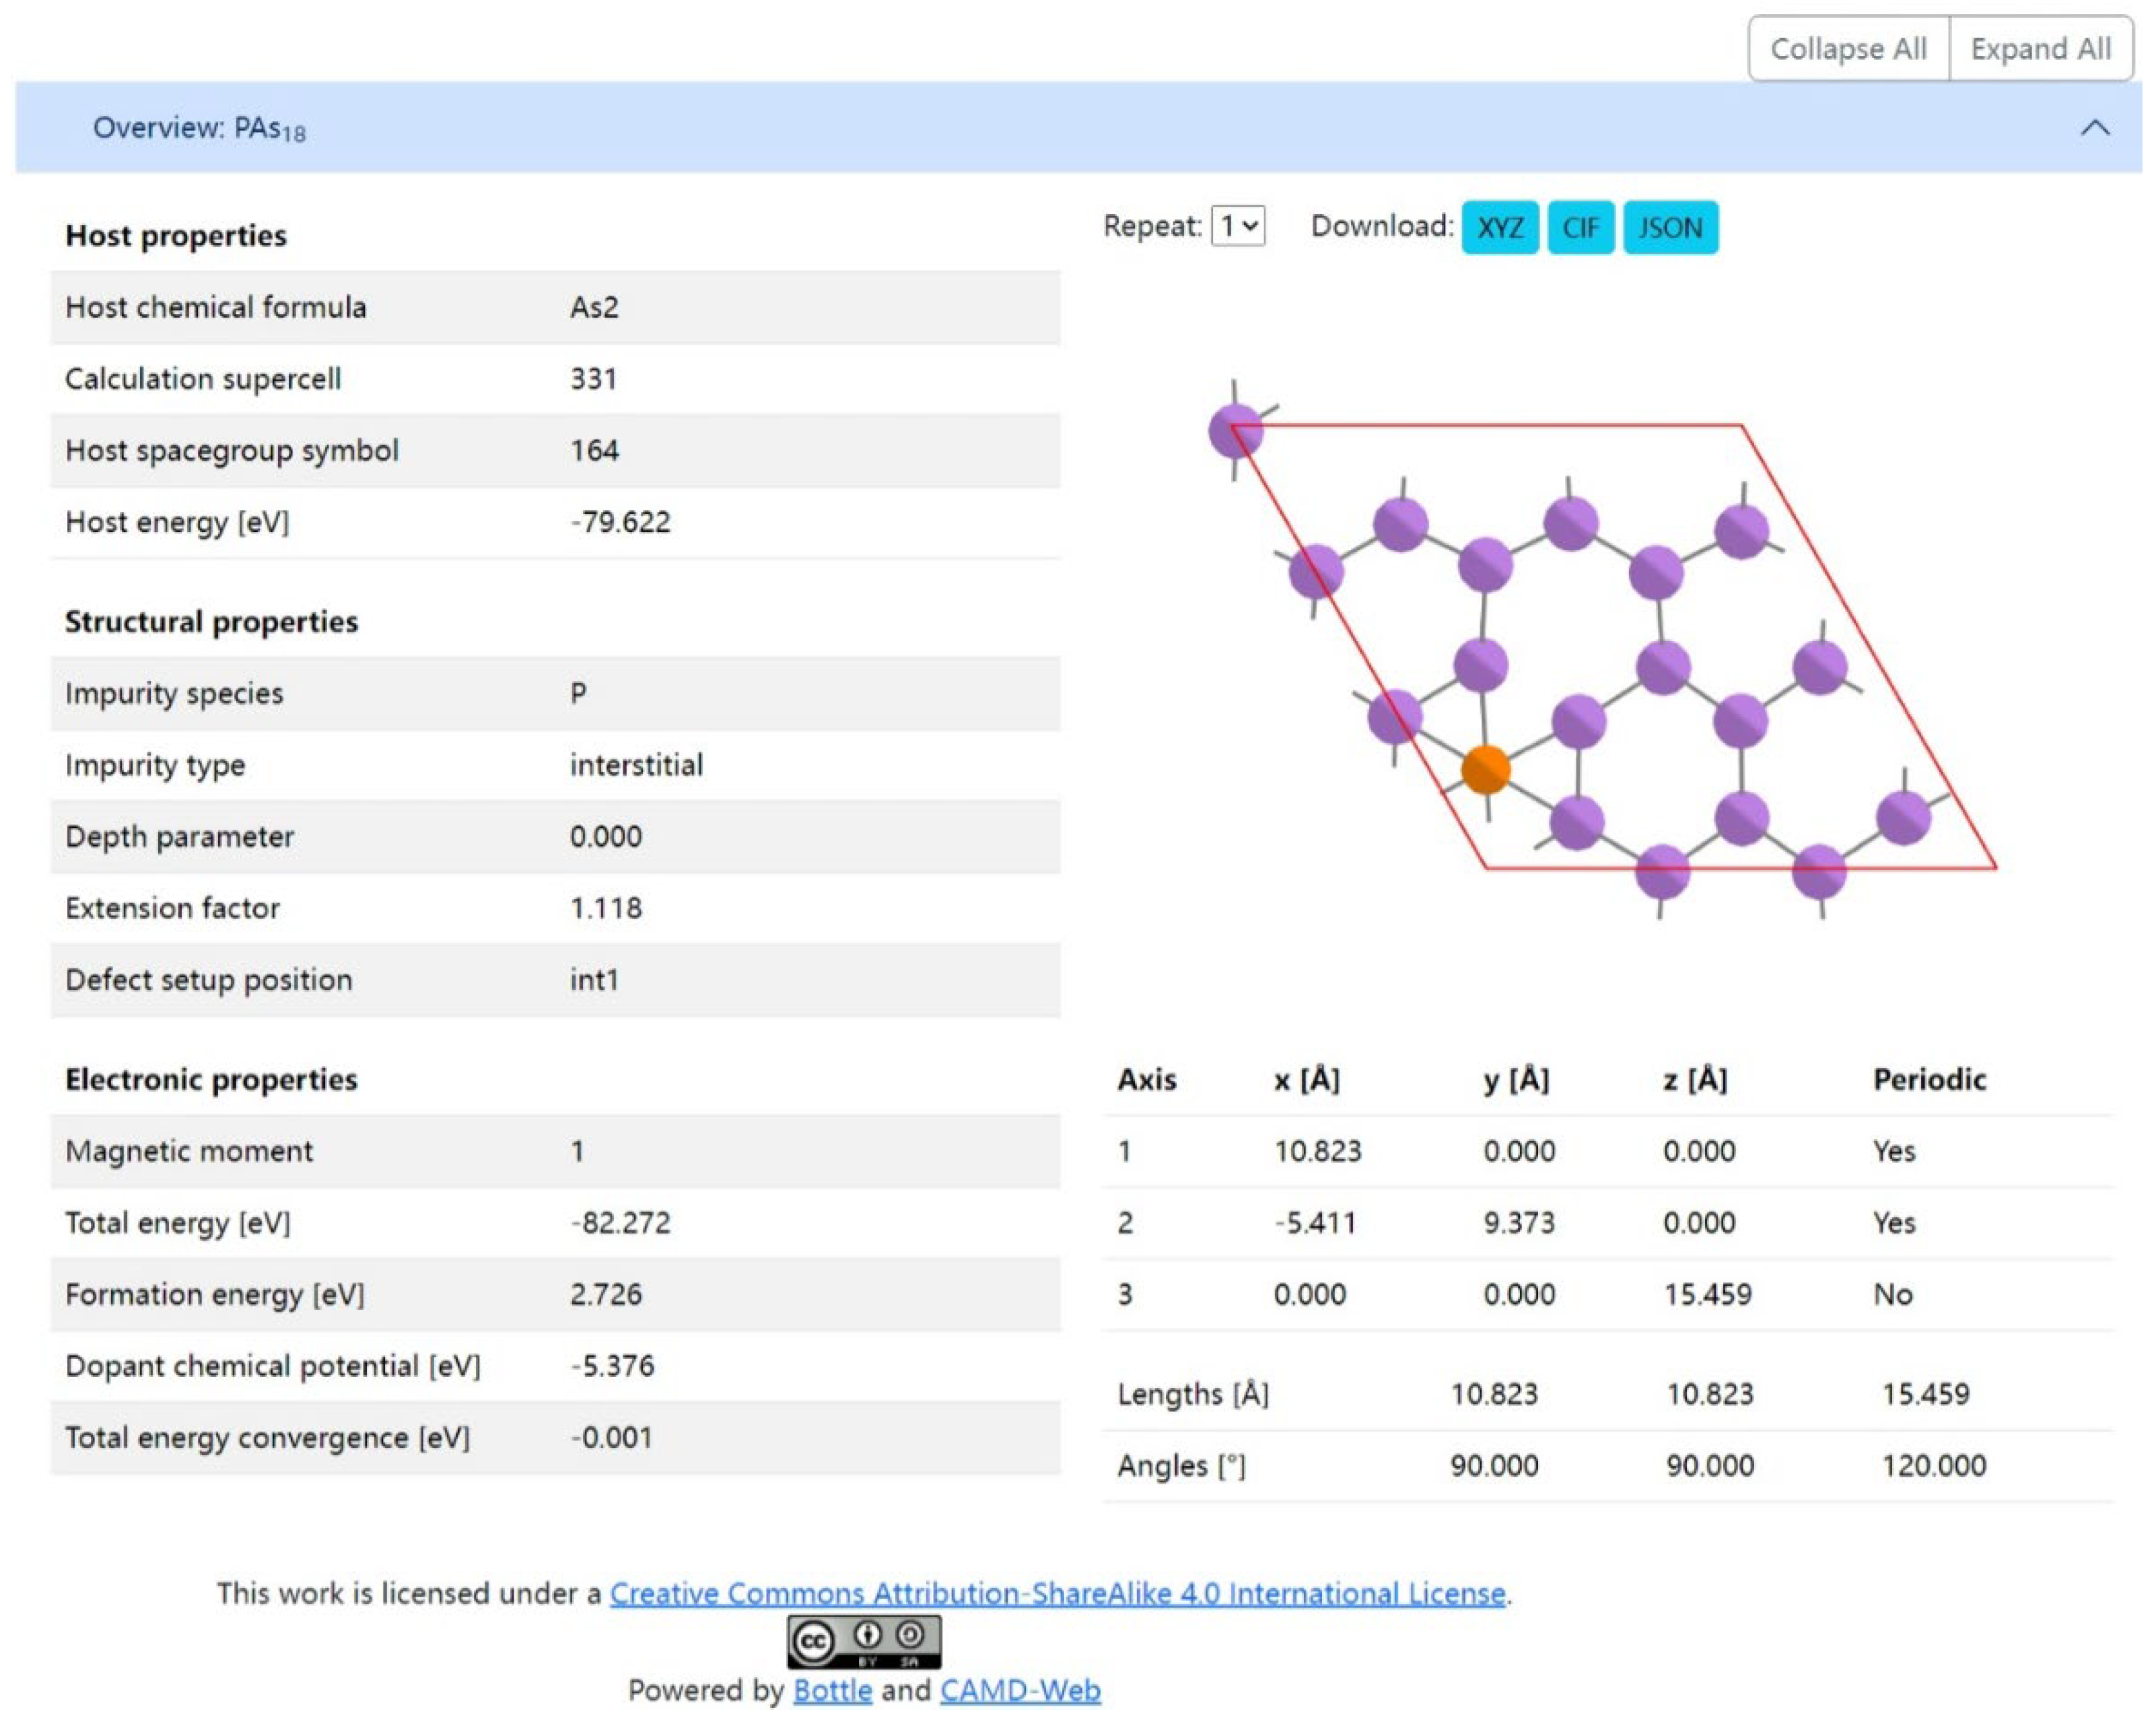Collapse the Overview panel chevron
2156x1728 pixels.
(x=2094, y=128)
